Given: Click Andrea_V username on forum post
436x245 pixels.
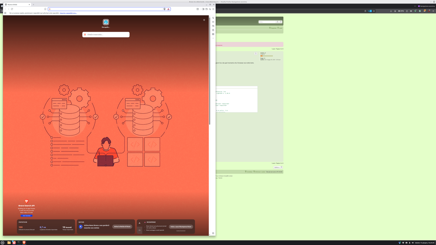Looking at the screenshot, I should click(263, 53).
